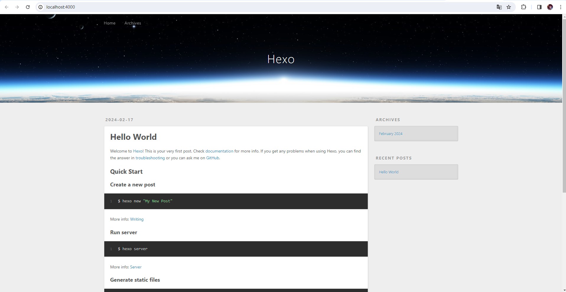Go to Home in site navigation
The width and height of the screenshot is (566, 292).
coord(110,23)
